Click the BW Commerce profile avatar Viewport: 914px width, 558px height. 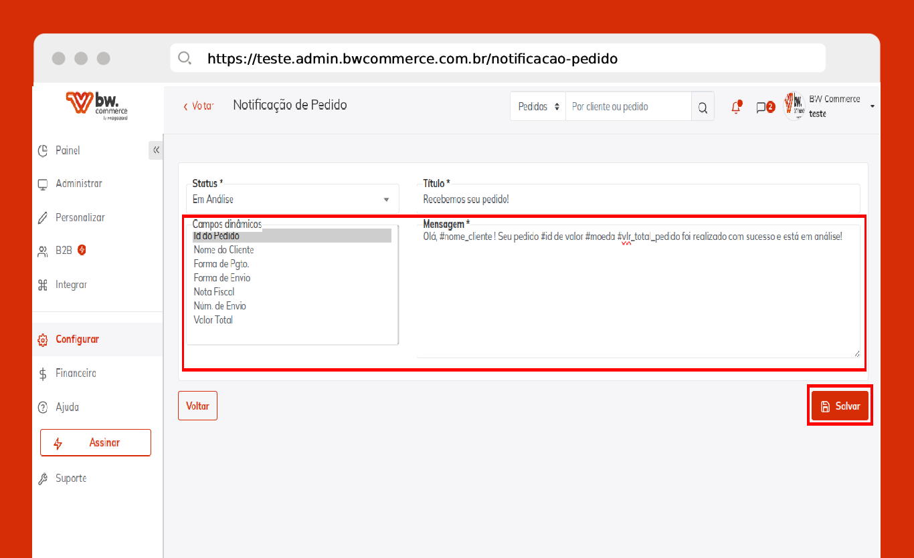tap(794, 106)
